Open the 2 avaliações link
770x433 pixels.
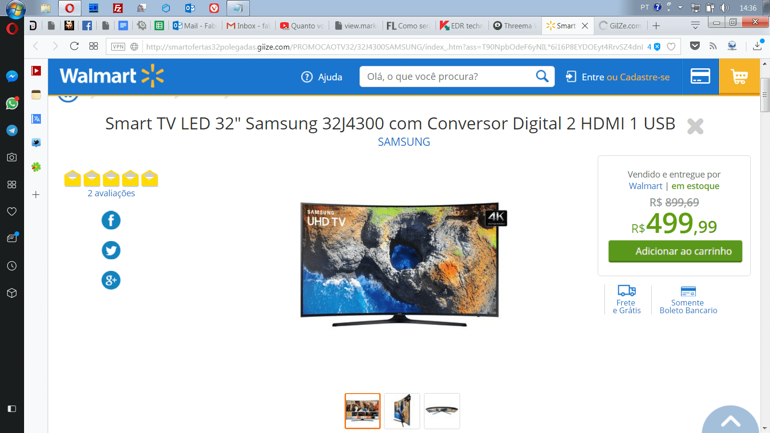[x=111, y=193]
